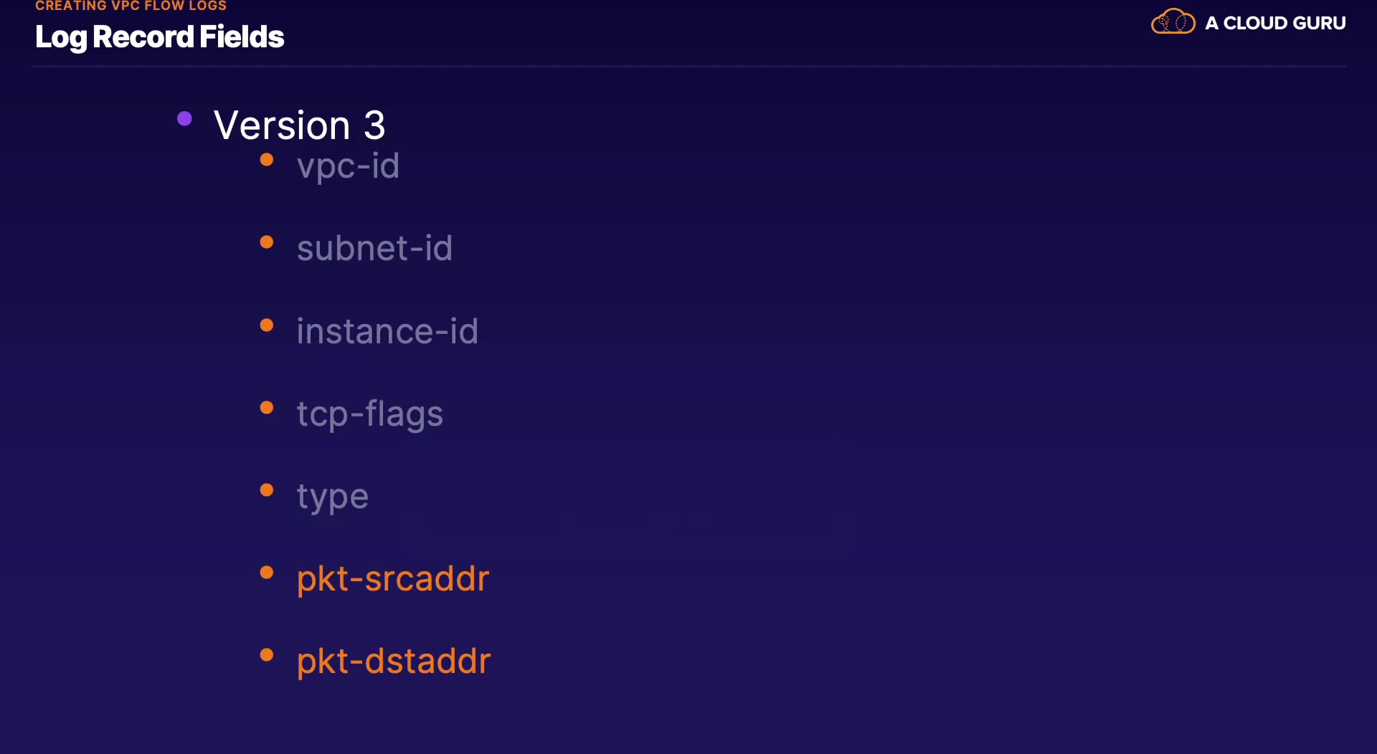Click the instance-id field text

pos(387,331)
